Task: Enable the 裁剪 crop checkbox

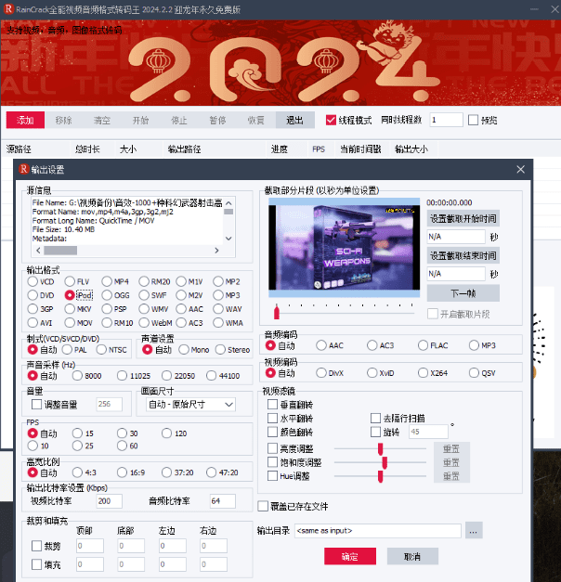Action: click(36, 546)
